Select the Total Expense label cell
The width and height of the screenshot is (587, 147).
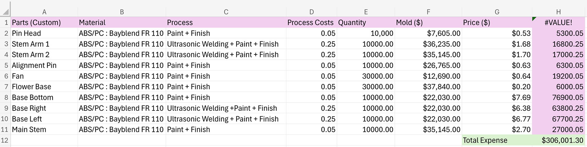tap(497, 140)
